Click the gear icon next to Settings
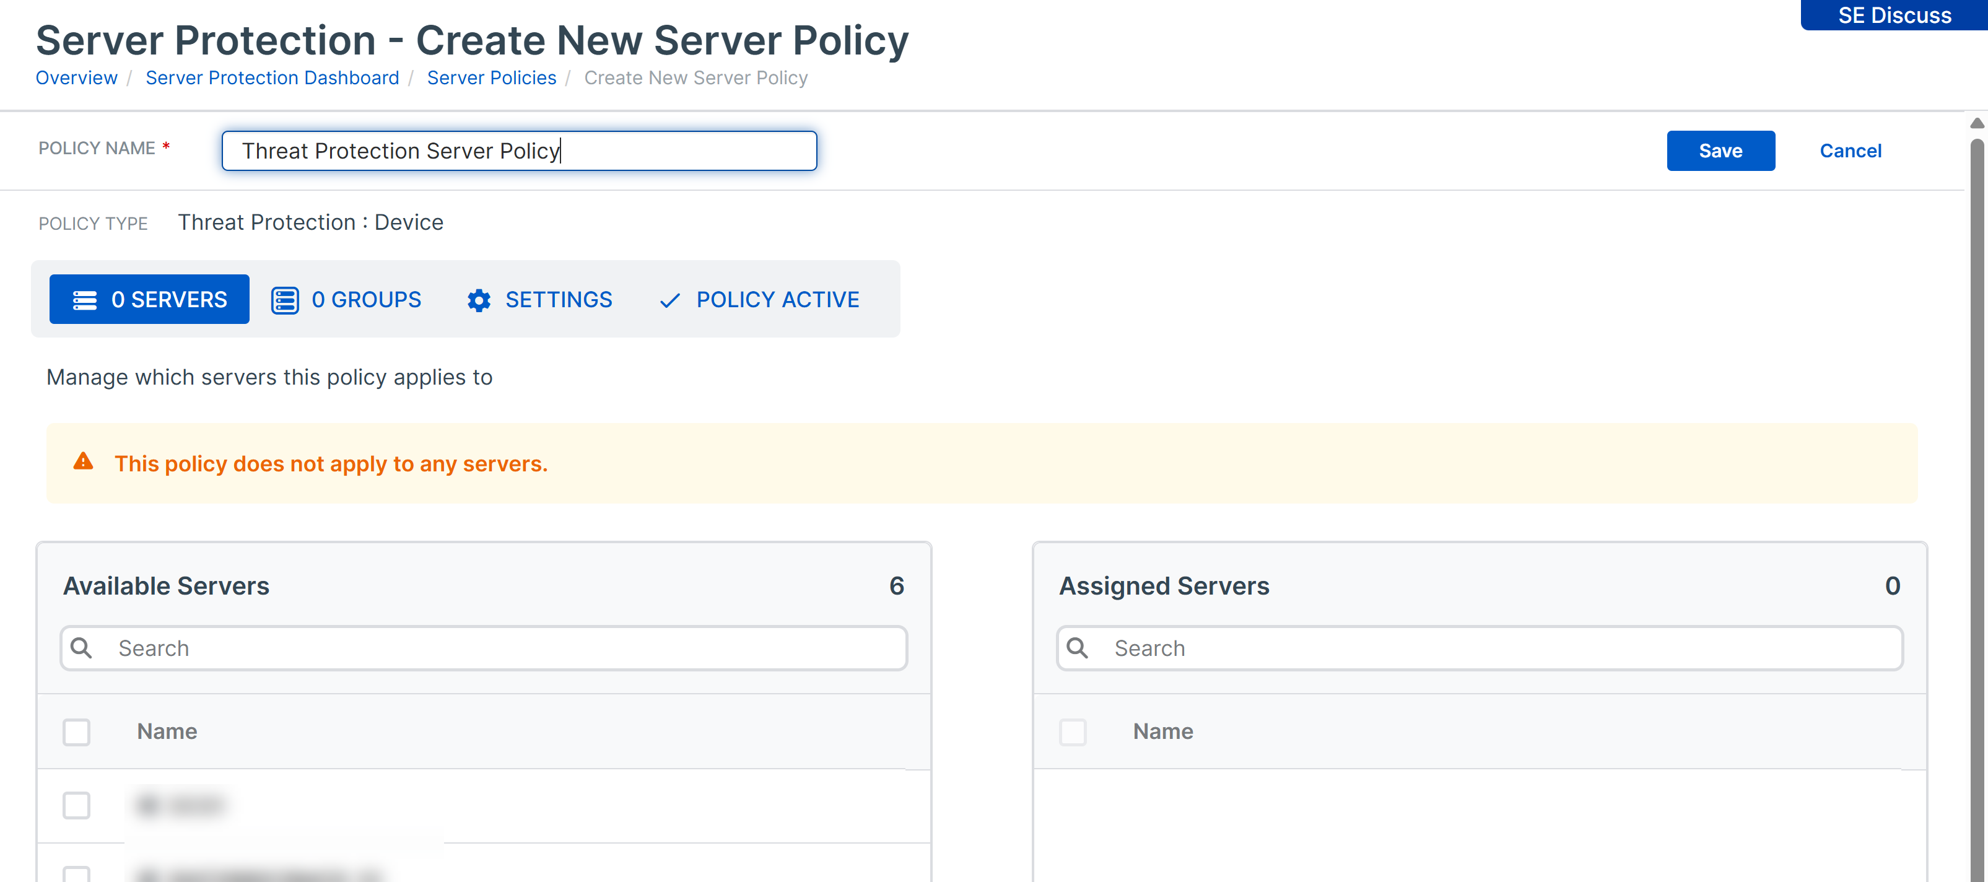Viewport: 1988px width, 882px height. (479, 300)
